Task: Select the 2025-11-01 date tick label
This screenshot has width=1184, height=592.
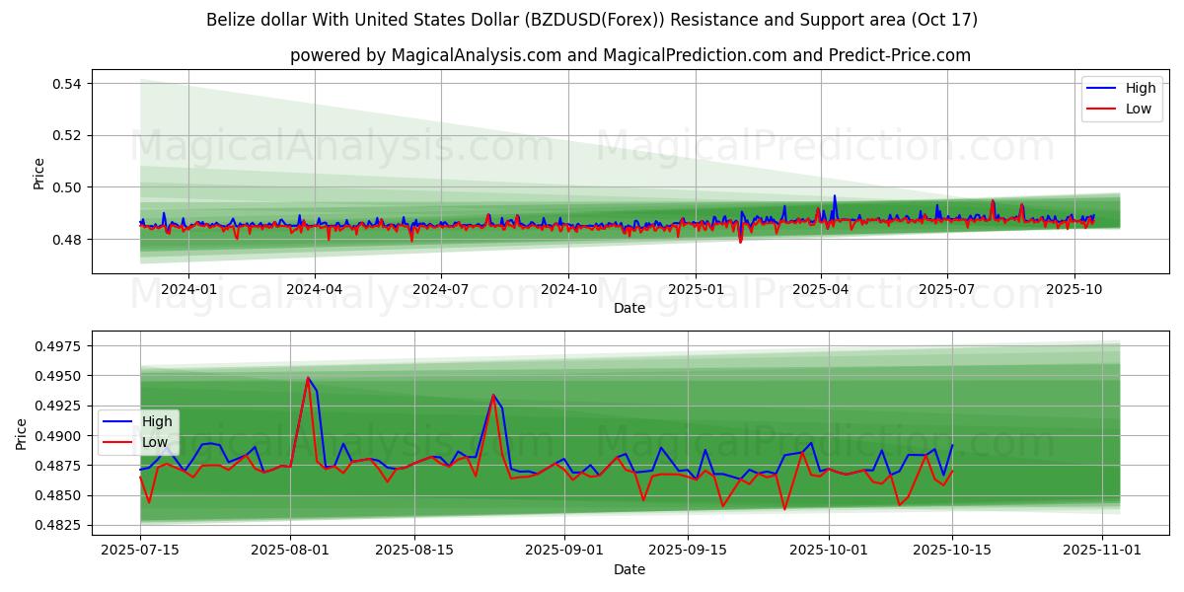Action: [1101, 551]
